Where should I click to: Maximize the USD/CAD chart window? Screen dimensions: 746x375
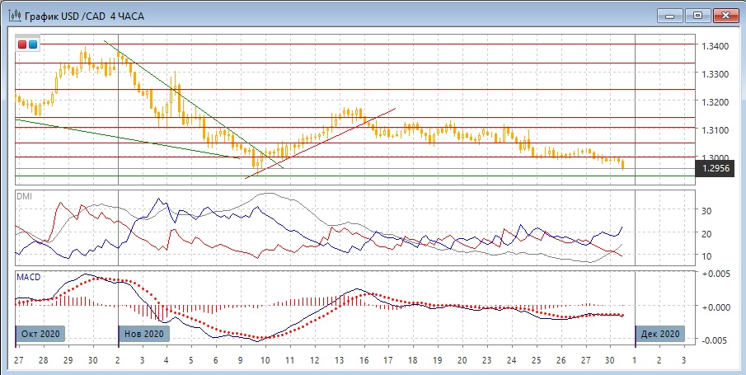point(697,15)
